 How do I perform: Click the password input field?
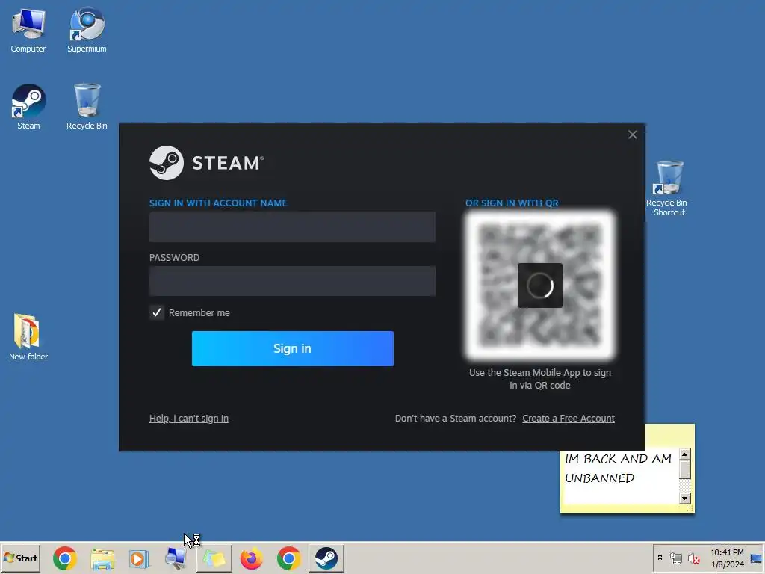pyautogui.click(x=292, y=281)
